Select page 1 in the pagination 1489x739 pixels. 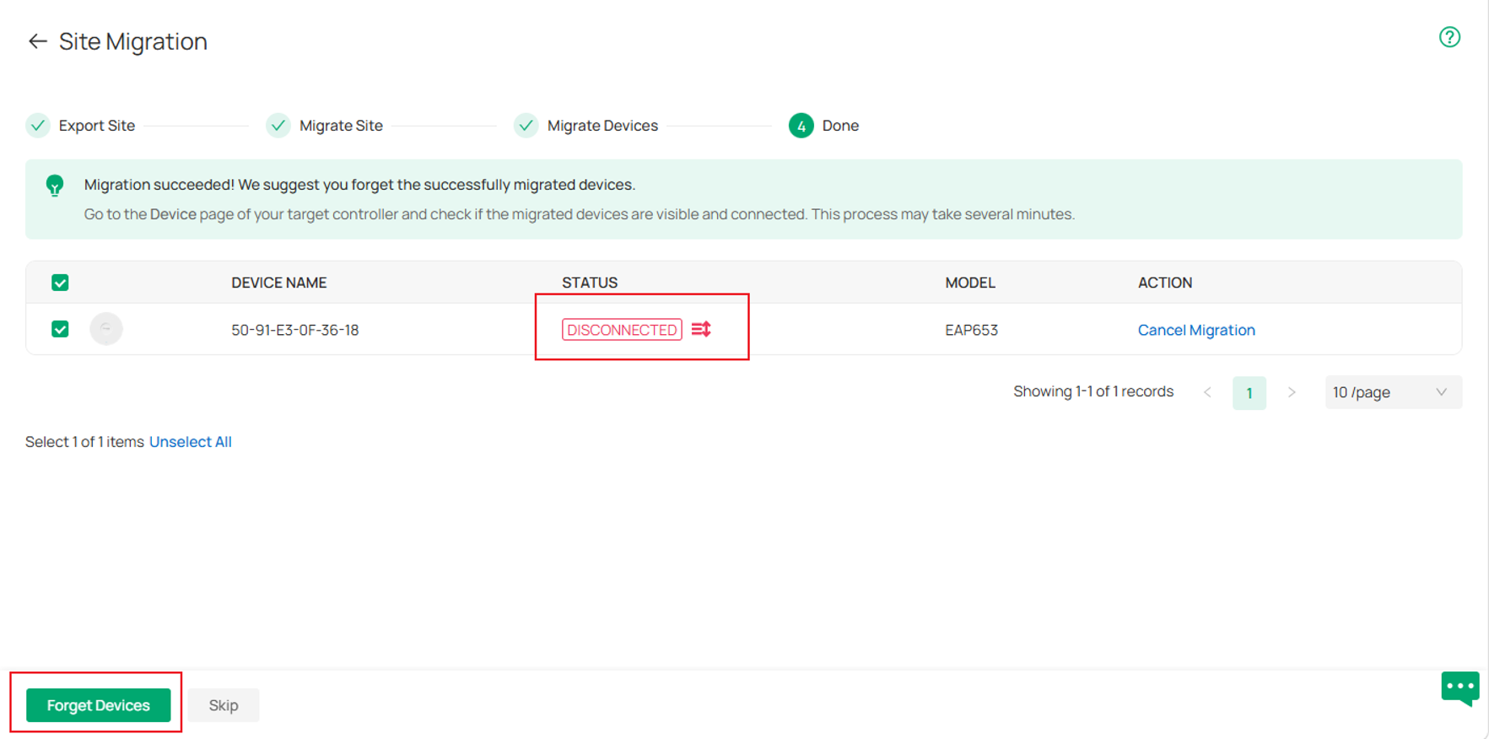coord(1249,393)
